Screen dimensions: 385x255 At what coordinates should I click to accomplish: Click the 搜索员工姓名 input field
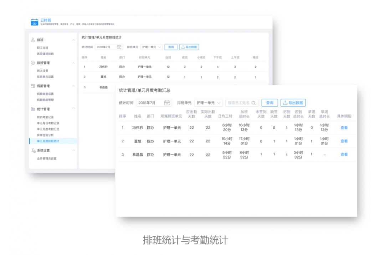point(242,103)
